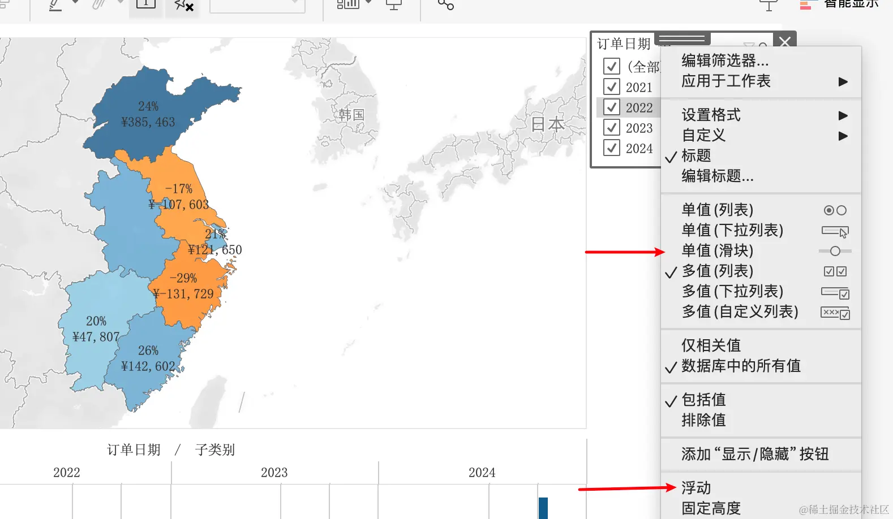Image resolution: width=893 pixels, height=519 pixels.
Task: Expand the 自定义 submenu arrow
Action: 843,136
